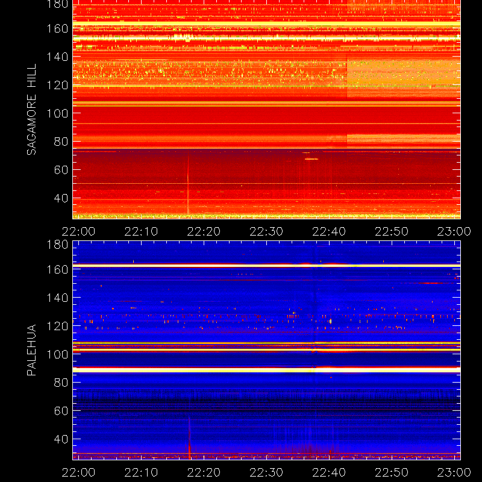Select the 100 tick label on Sagamore Hill axis
This screenshot has width=482, height=482.
(x=57, y=113)
